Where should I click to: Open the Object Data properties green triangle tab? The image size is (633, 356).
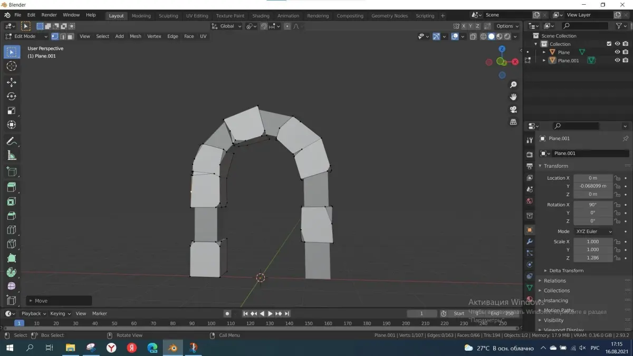530,287
